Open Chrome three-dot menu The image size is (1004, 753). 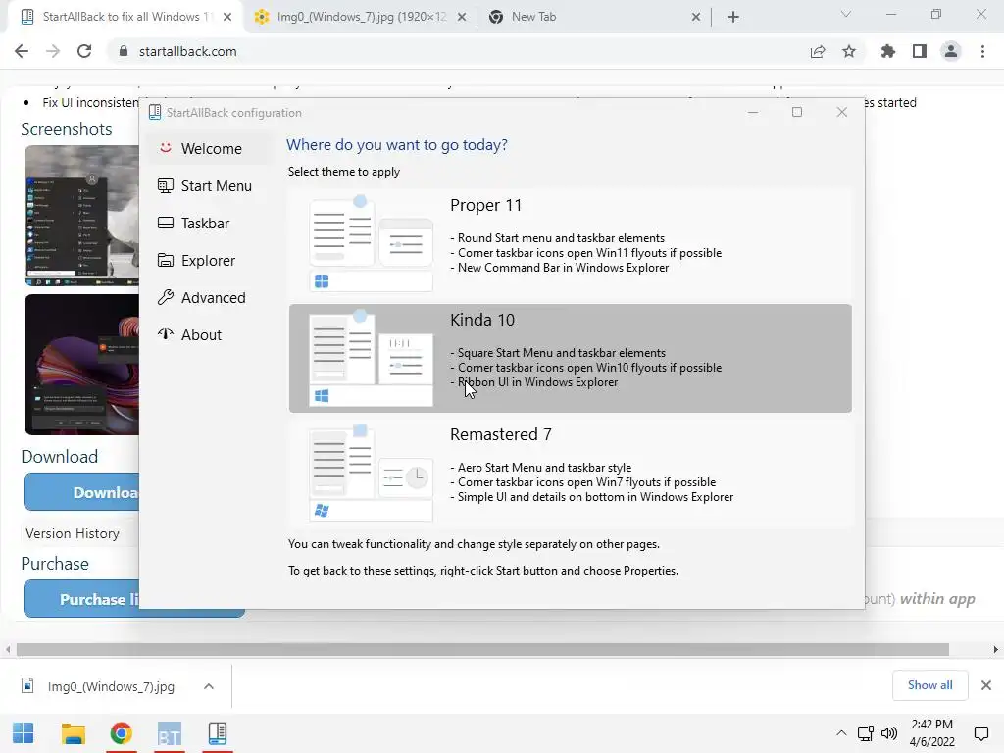click(982, 51)
